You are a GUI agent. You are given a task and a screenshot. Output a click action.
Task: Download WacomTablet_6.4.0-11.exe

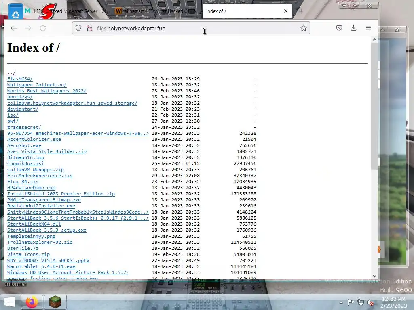[x=41, y=267]
